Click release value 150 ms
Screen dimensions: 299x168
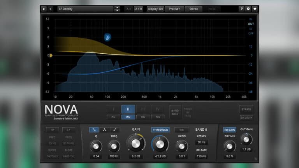tap(201, 156)
